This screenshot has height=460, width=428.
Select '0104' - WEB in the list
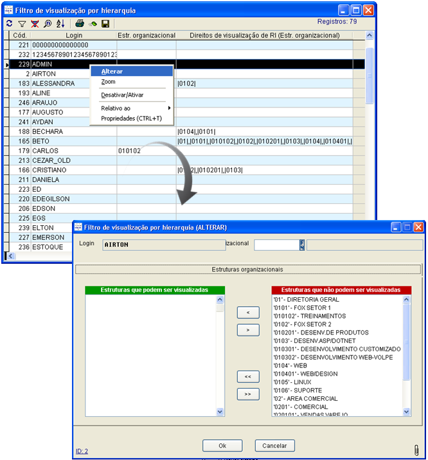tap(291, 365)
